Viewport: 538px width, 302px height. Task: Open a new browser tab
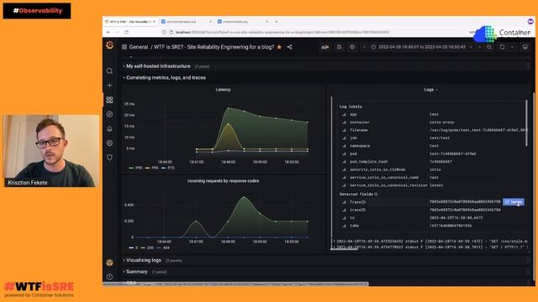pos(277,22)
